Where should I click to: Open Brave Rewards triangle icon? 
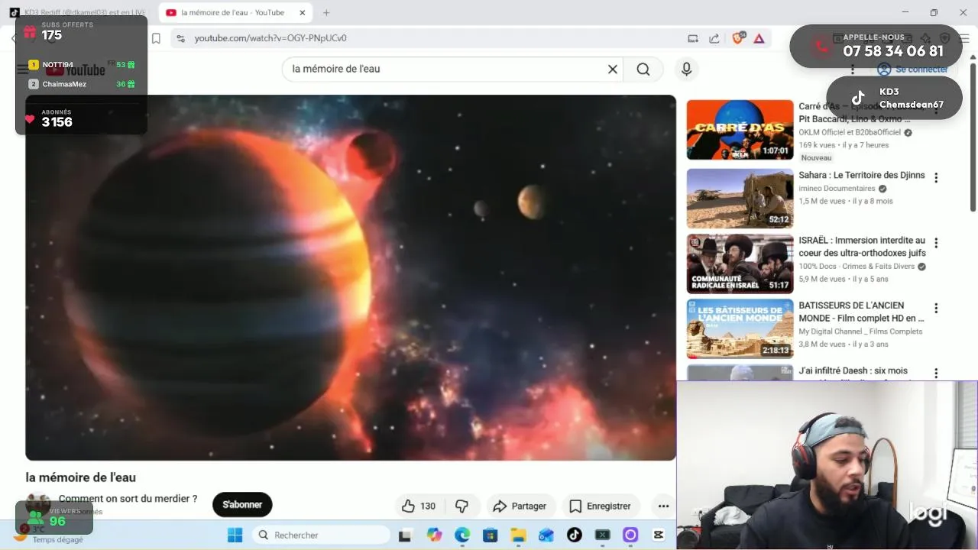(x=759, y=38)
